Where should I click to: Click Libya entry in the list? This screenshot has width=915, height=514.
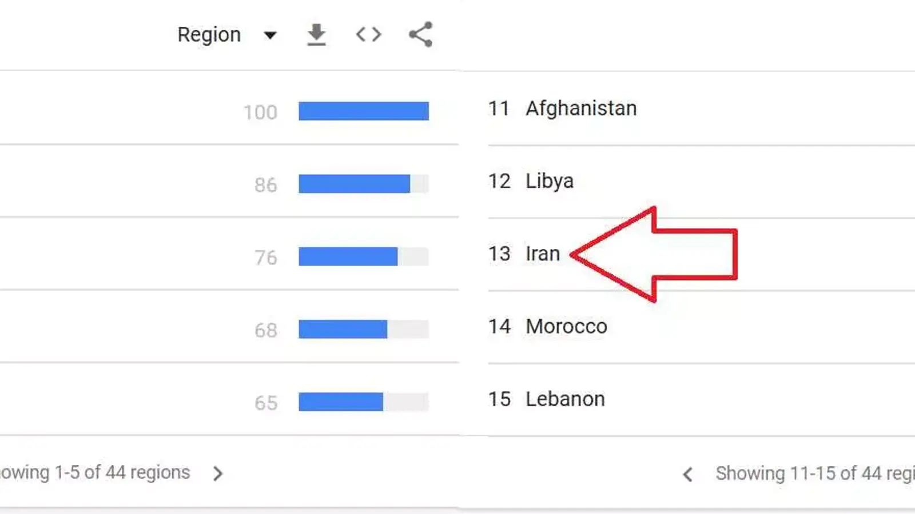(549, 181)
